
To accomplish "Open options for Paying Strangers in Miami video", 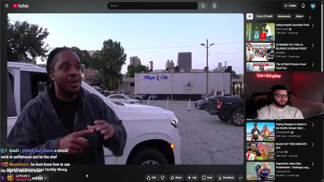I will pyautogui.click(x=313, y=125).
